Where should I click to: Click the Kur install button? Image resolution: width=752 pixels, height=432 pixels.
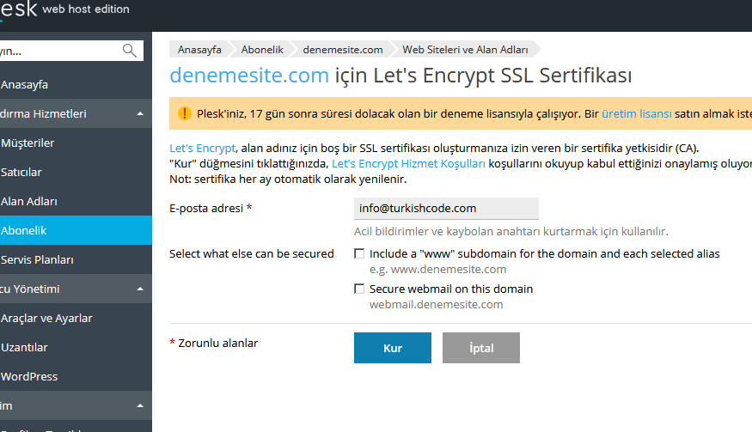click(x=392, y=348)
